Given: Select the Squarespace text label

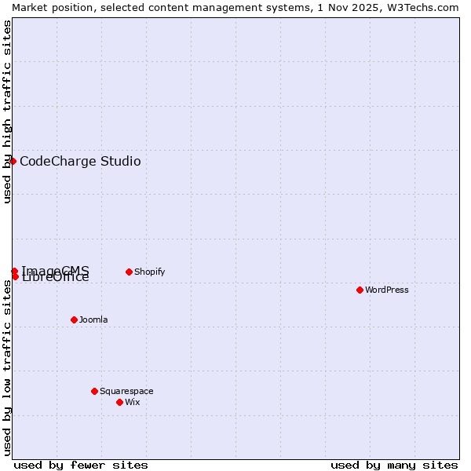Looking at the screenshot, I should [x=126, y=391].
